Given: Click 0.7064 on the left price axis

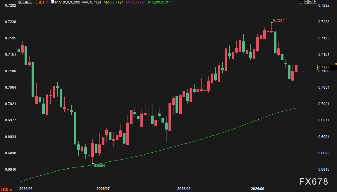Looking at the screenshot, I should tap(11, 88).
